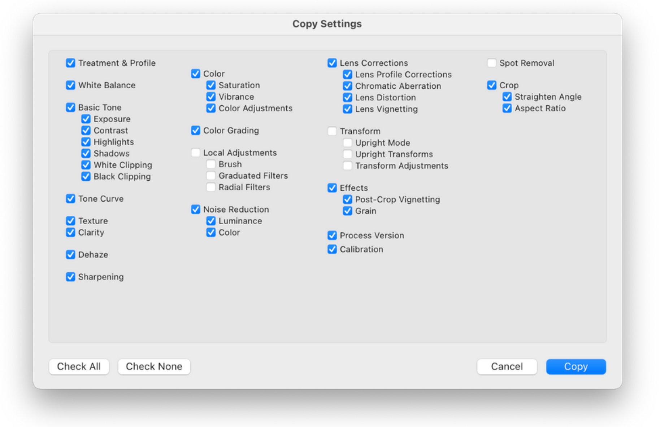Uncheck Chromatic Aberration correction
Image resolution: width=660 pixels, height=427 pixels.
pos(347,86)
